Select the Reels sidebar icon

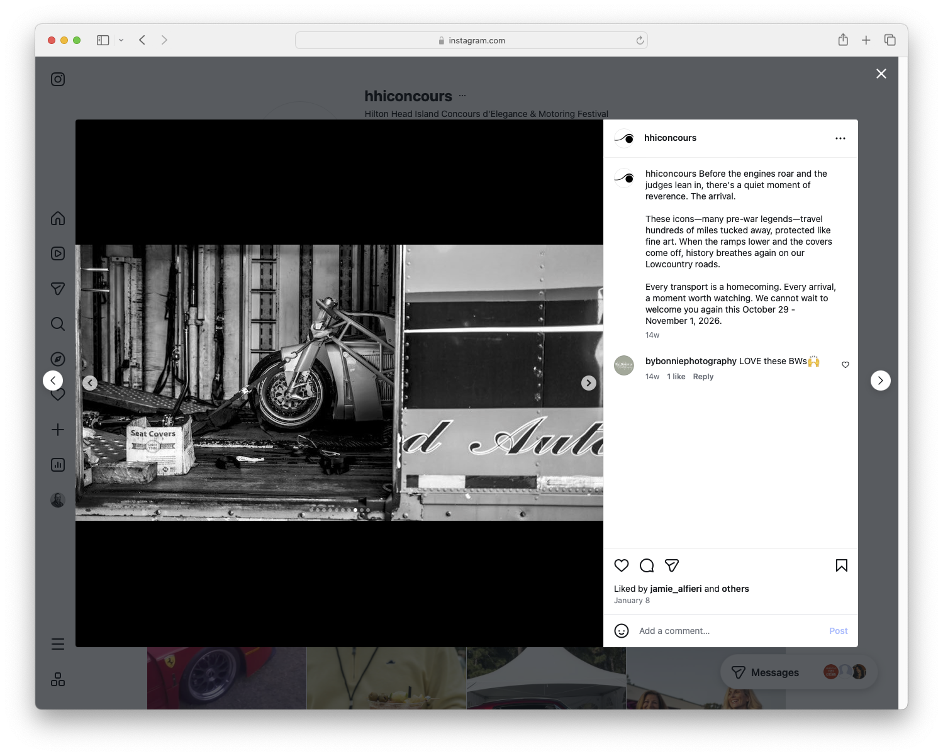tap(57, 253)
